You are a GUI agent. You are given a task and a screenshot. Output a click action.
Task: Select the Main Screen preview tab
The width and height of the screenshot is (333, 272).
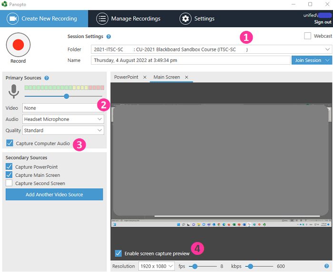(166, 77)
